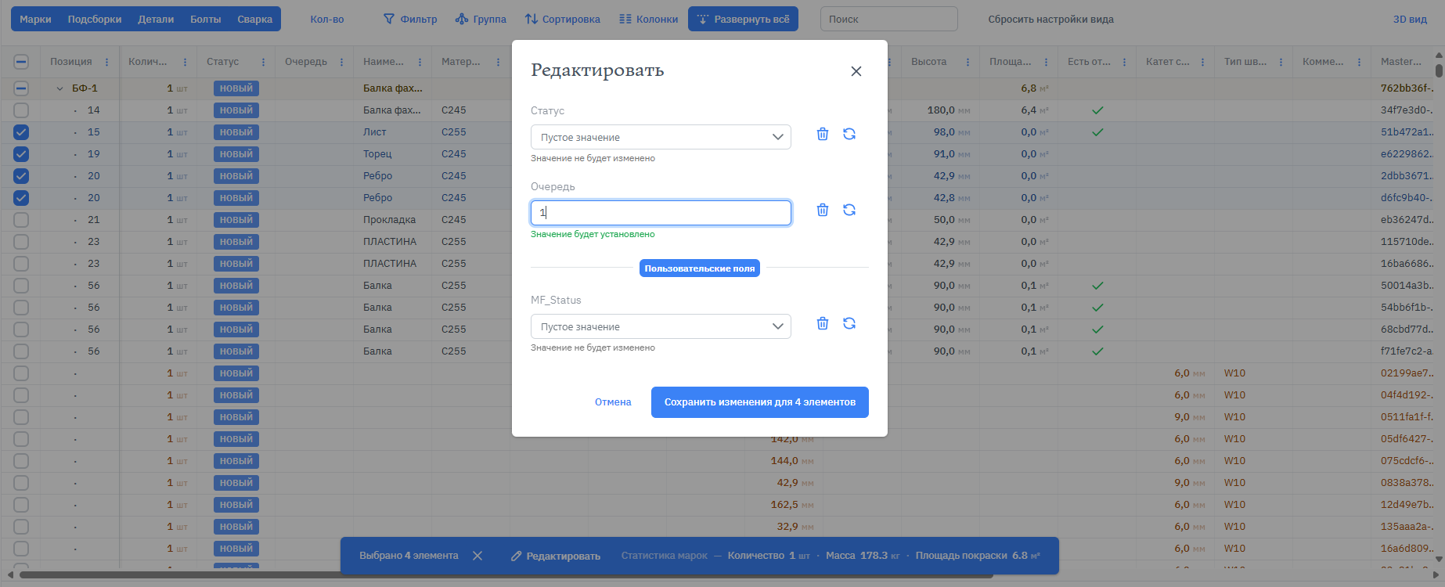Check the row with position 14
This screenshot has height=587, width=1445.
click(21, 110)
